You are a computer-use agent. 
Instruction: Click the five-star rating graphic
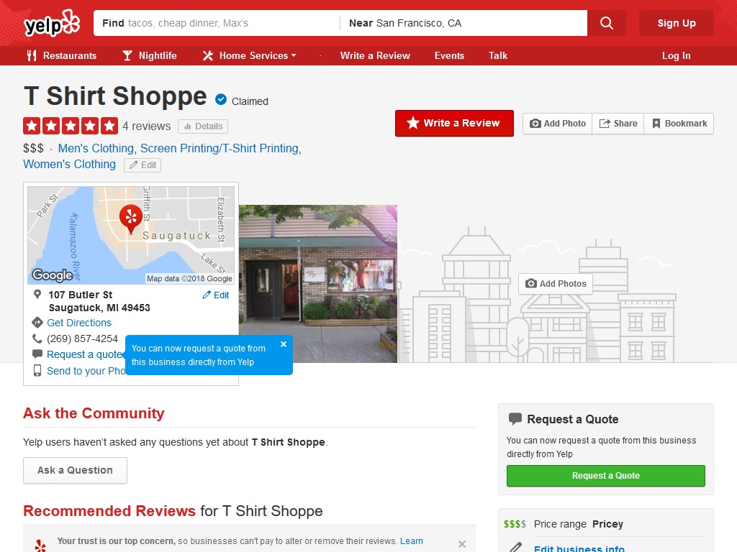71,126
